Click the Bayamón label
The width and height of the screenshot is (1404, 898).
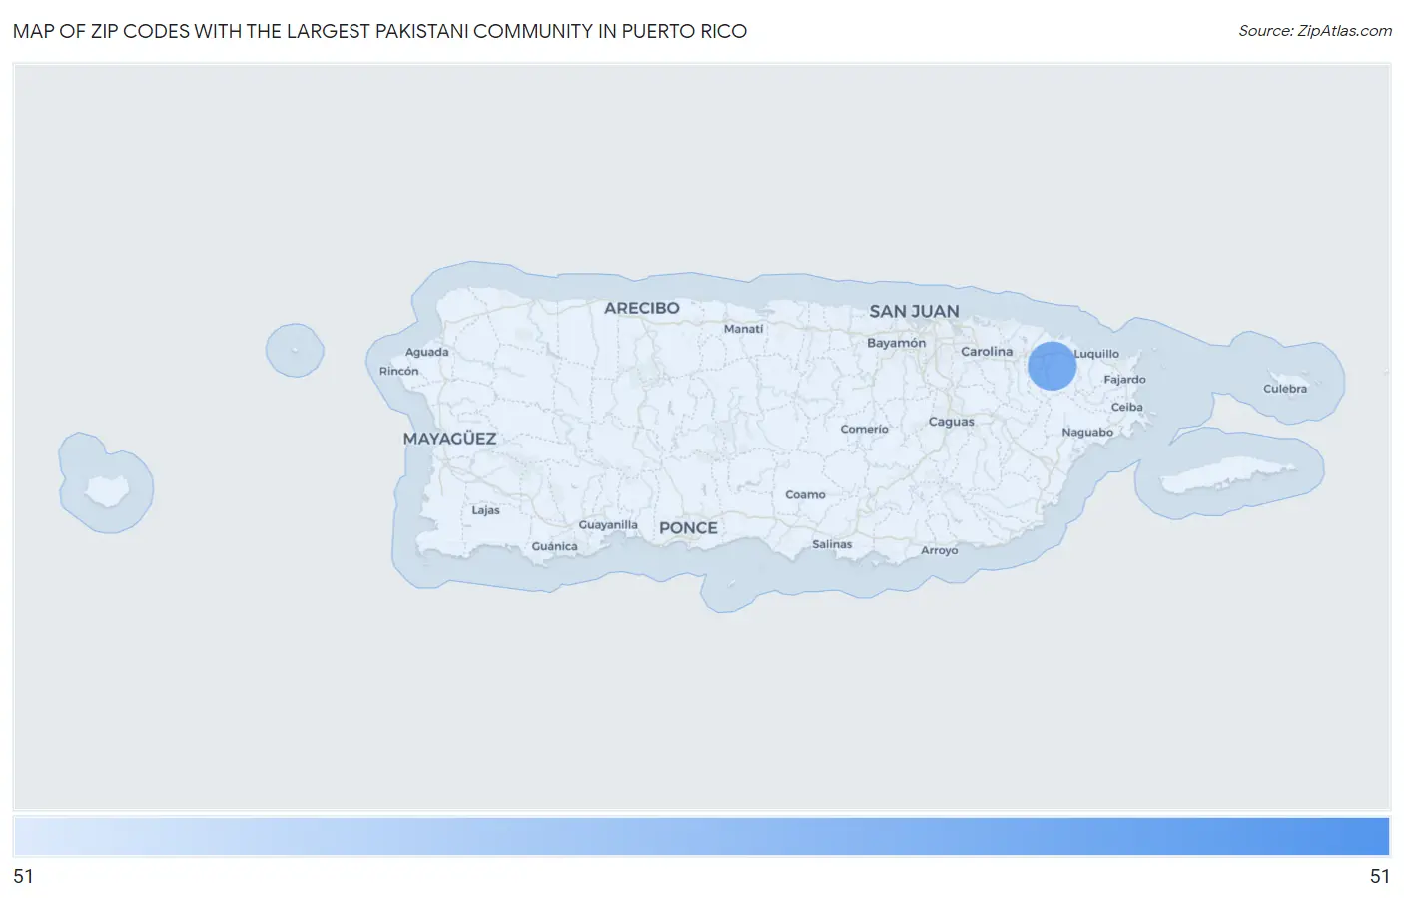[896, 343]
